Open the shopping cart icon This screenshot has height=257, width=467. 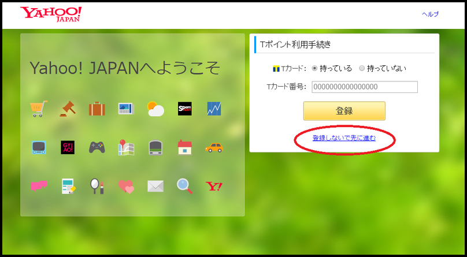[x=39, y=109]
